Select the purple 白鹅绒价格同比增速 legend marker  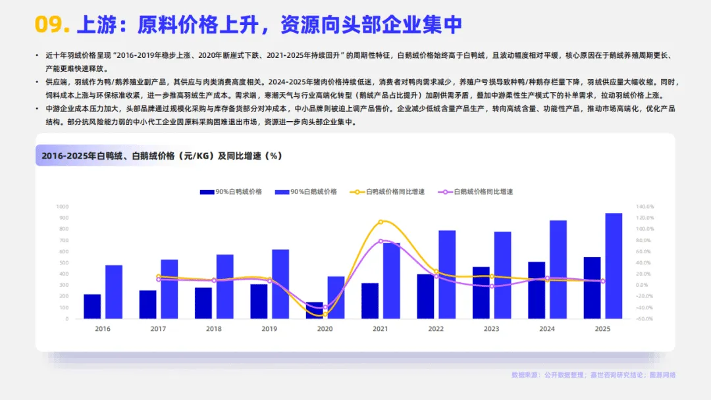click(x=445, y=192)
